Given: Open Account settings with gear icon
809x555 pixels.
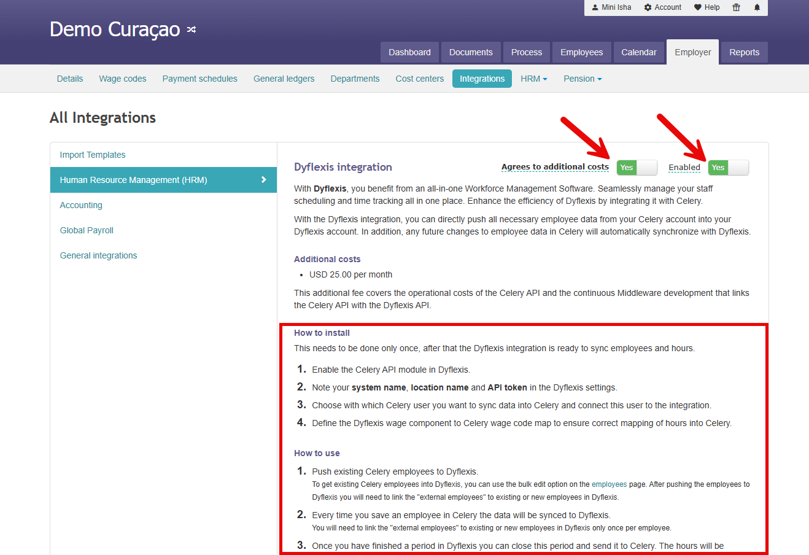Looking at the screenshot, I should tap(663, 7).
